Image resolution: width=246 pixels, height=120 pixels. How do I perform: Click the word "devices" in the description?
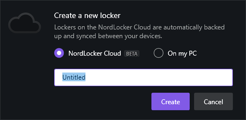150,36
